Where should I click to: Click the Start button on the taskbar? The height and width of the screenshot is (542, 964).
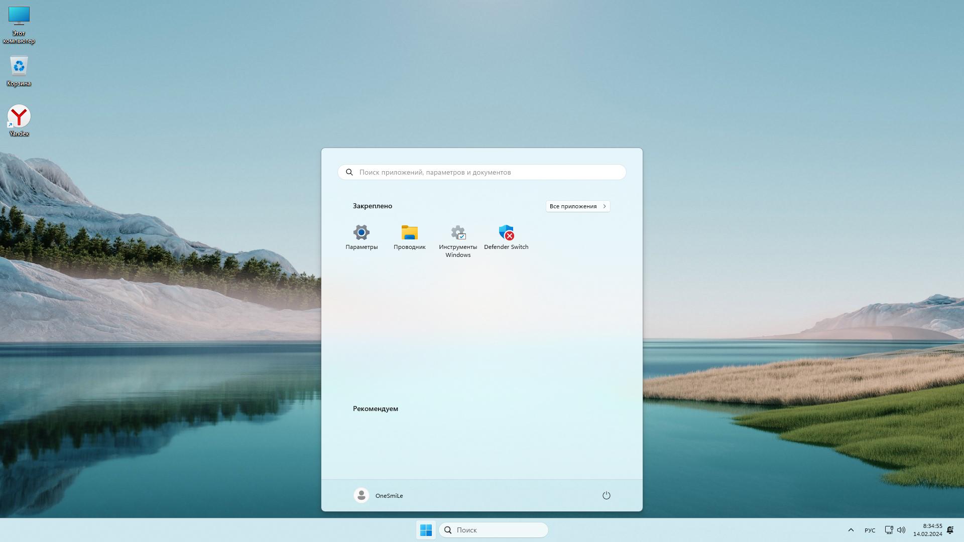click(426, 529)
